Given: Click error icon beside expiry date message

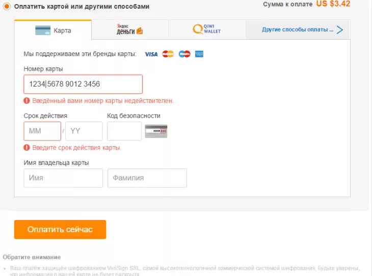Looking at the screenshot, I should [27, 148].
